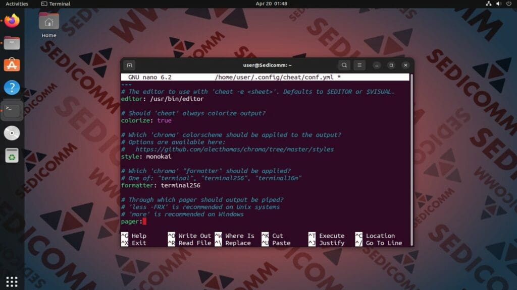Click the Cut shortcut label
Image resolution: width=517 pixels, height=290 pixels.
pos(278,236)
